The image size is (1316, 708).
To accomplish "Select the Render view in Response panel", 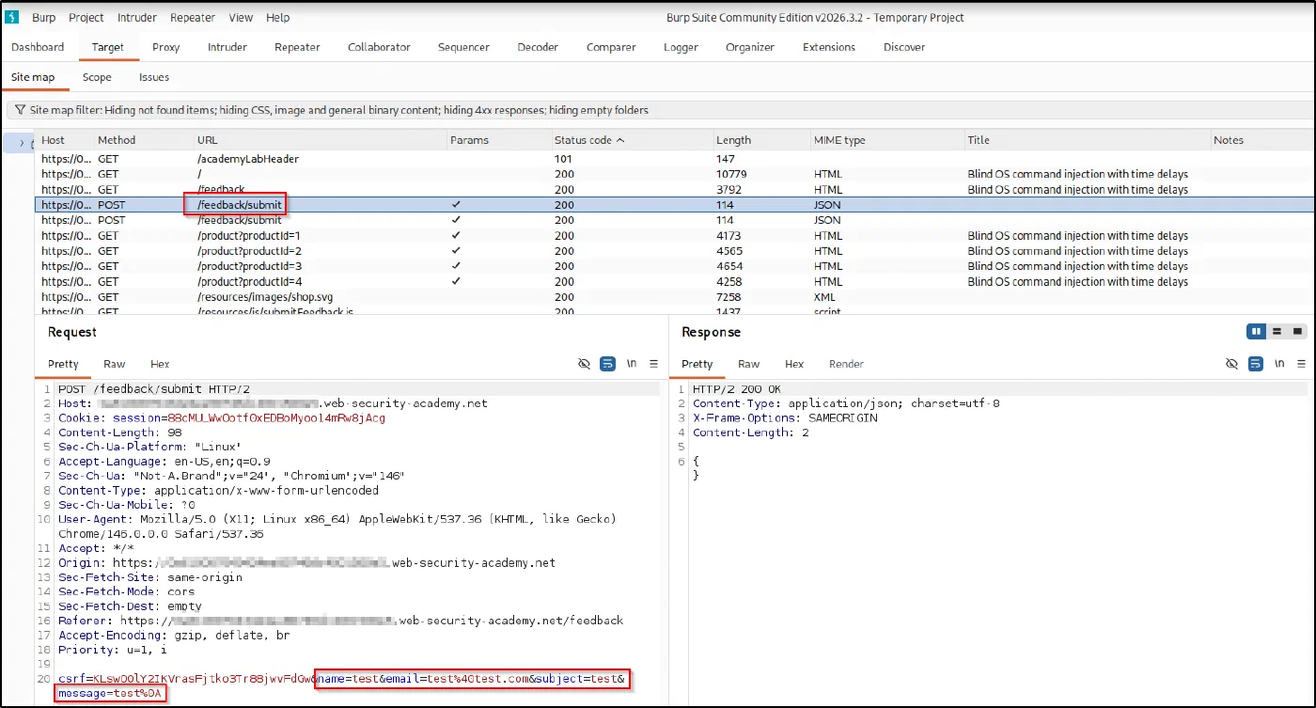I will tap(846, 364).
